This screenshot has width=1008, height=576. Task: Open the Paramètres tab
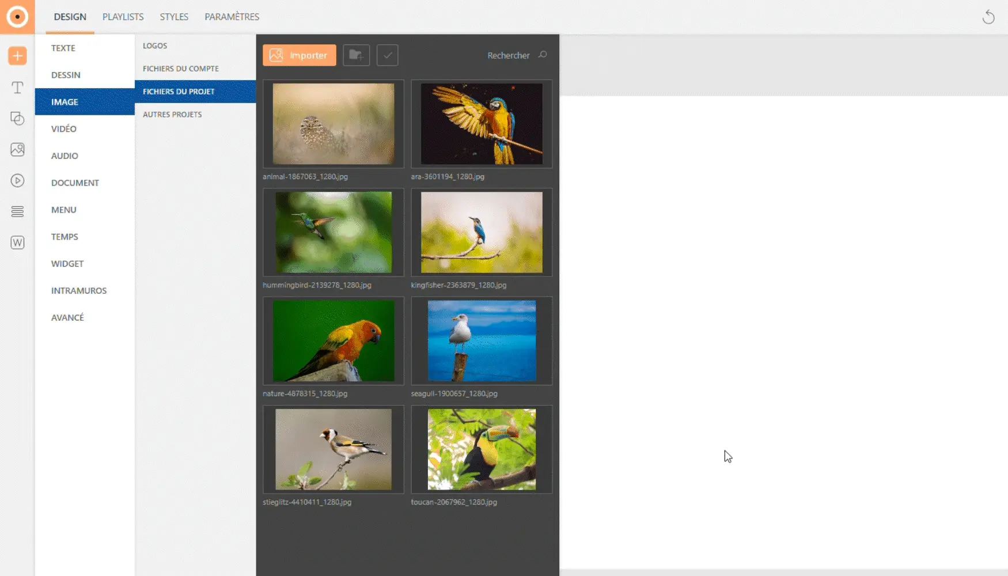point(232,17)
